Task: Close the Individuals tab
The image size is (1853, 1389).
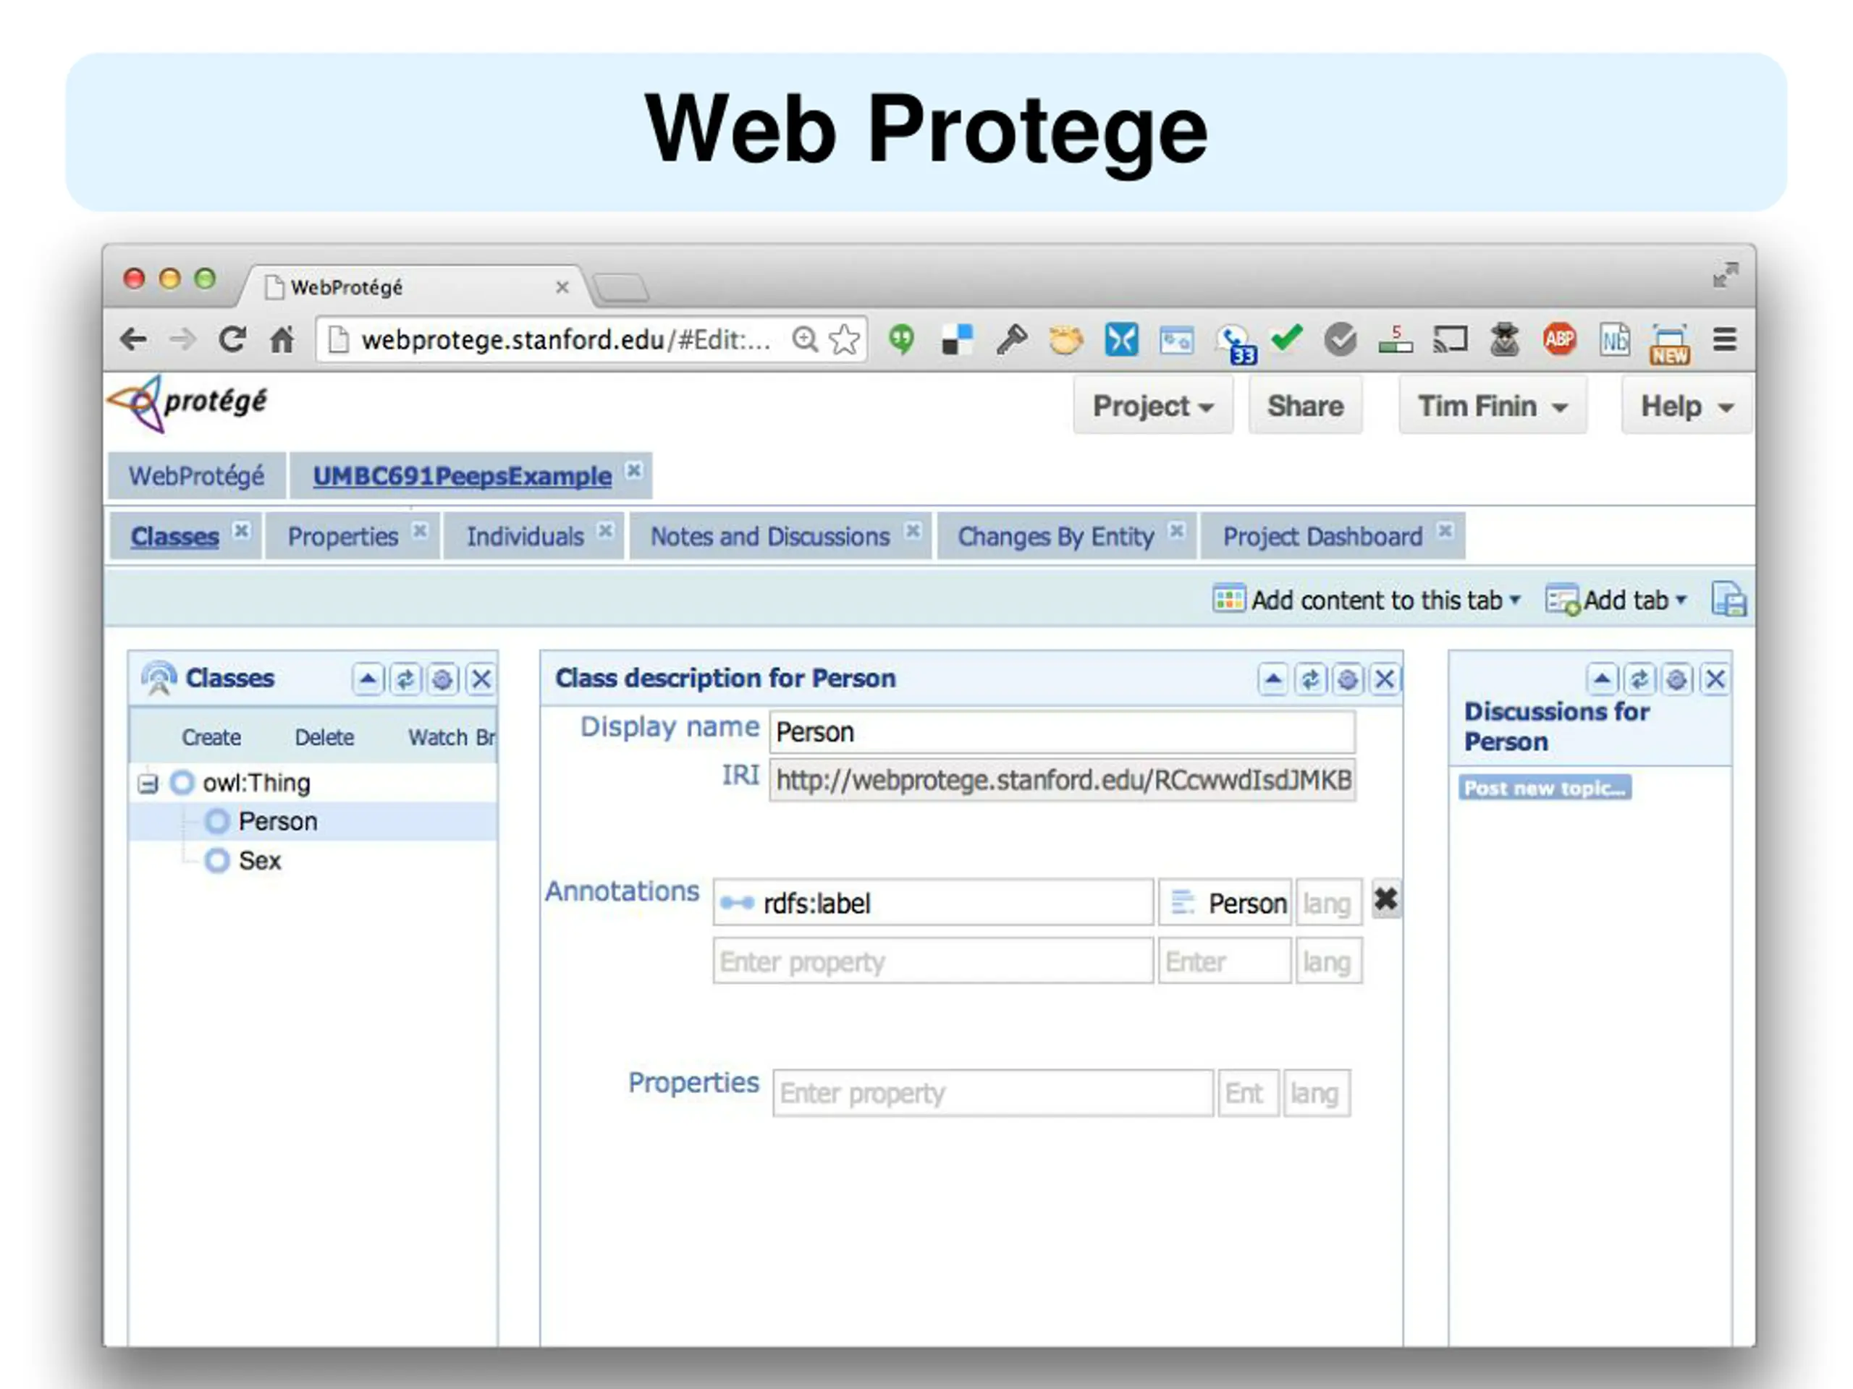Action: point(605,531)
